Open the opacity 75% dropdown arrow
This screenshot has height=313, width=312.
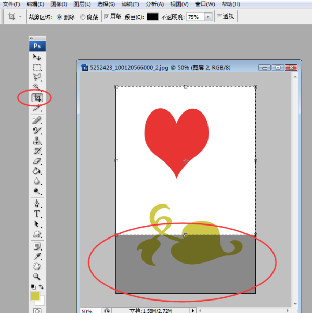click(x=209, y=17)
